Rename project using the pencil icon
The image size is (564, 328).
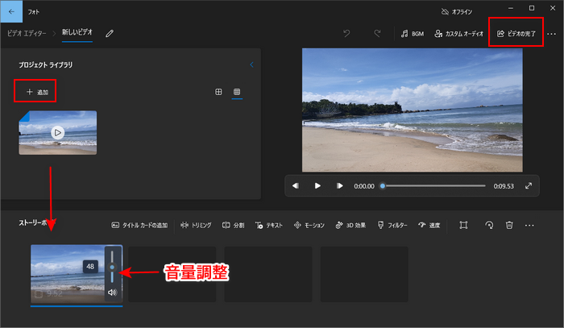click(110, 33)
